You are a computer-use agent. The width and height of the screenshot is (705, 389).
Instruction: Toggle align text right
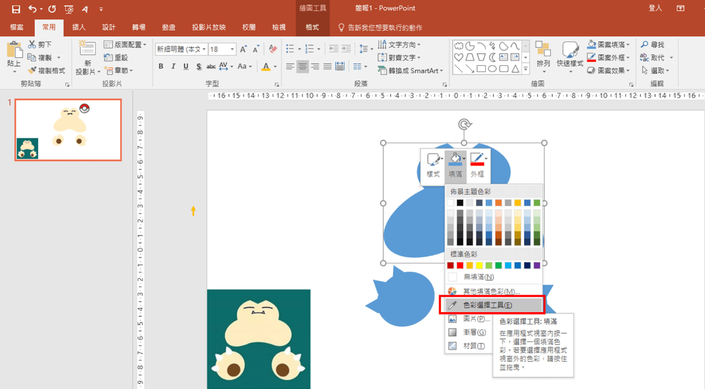(x=315, y=66)
